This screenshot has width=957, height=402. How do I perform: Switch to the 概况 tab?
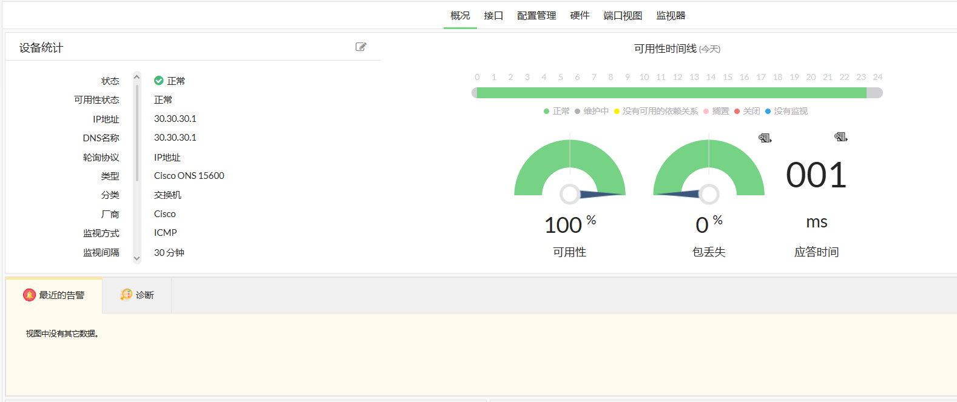click(460, 16)
